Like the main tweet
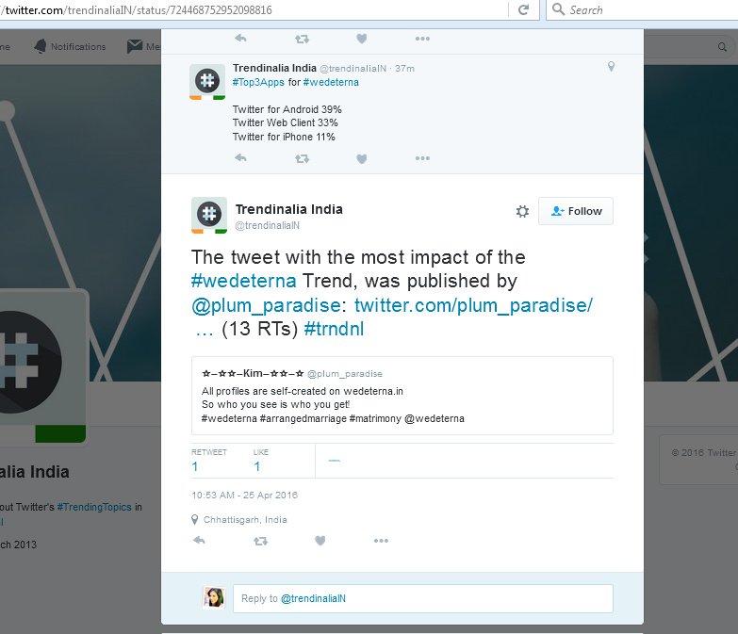738x634 pixels. (x=320, y=541)
